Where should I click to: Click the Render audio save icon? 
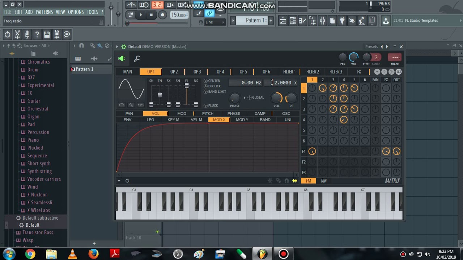click(57, 34)
